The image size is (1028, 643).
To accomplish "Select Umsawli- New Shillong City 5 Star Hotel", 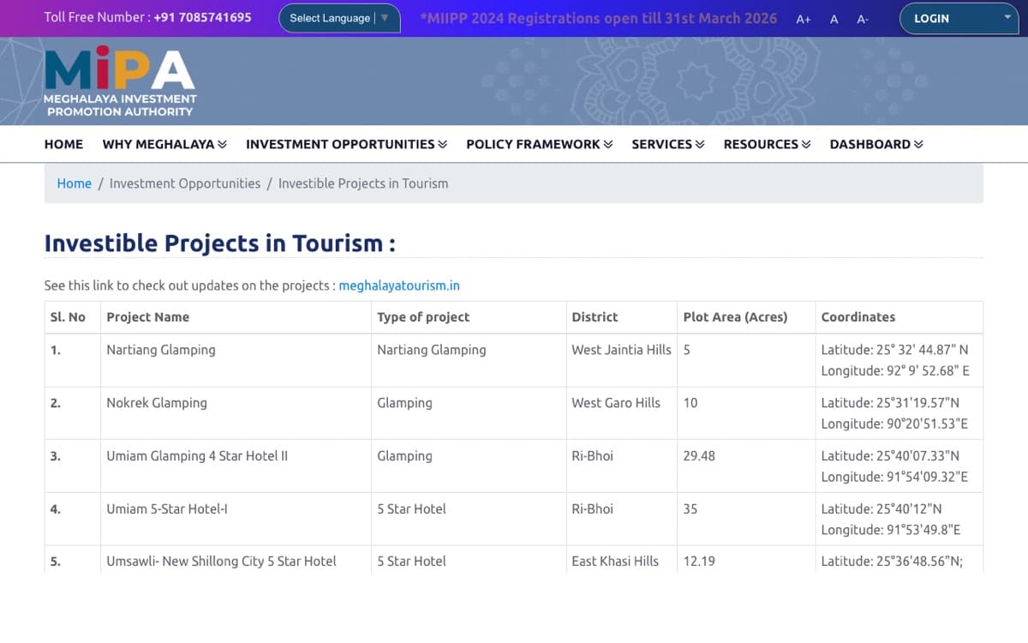I will [221, 562].
